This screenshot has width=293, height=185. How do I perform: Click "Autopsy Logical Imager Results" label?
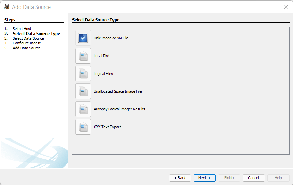119,109
